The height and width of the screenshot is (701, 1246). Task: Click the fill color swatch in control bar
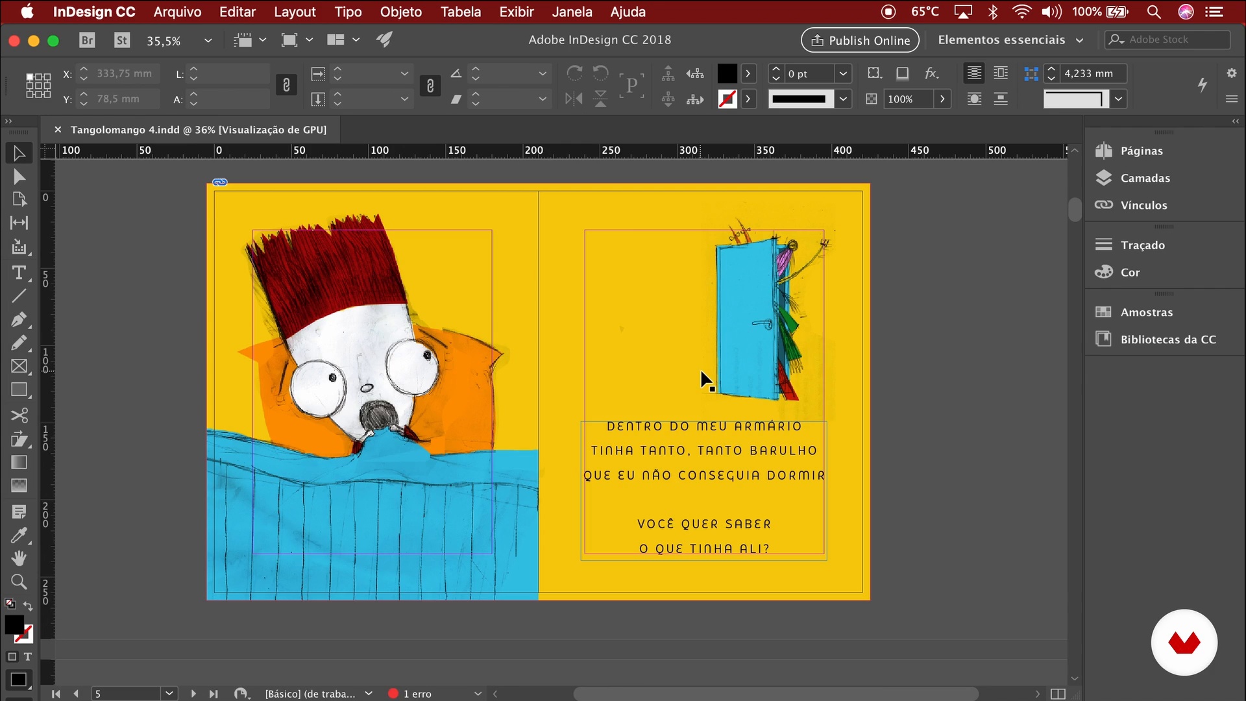tap(727, 73)
